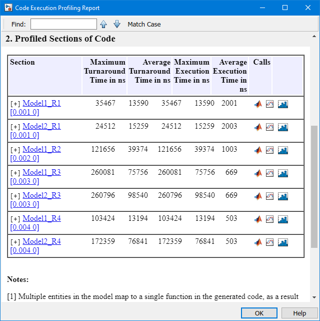Screen dimensions: 320x321
Task: Show bar chart icon for Model2_R3 row
Action: coord(283,196)
